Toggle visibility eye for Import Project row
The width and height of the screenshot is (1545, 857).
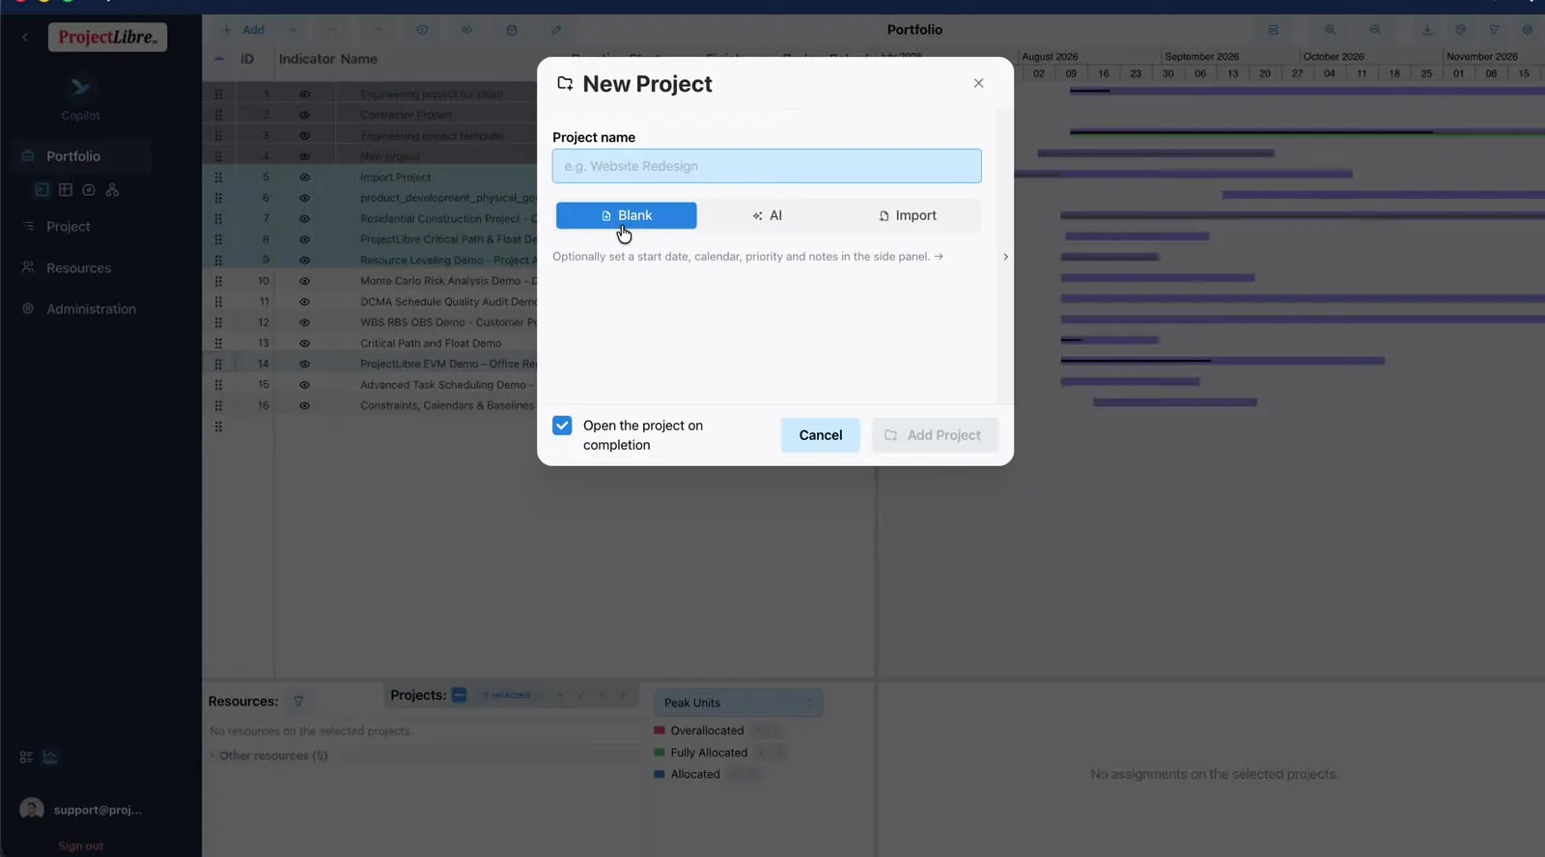304,178
